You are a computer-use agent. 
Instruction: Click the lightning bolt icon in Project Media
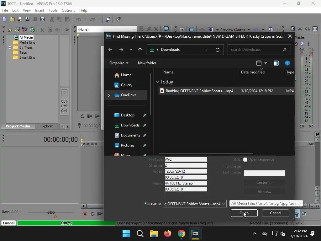point(10,30)
